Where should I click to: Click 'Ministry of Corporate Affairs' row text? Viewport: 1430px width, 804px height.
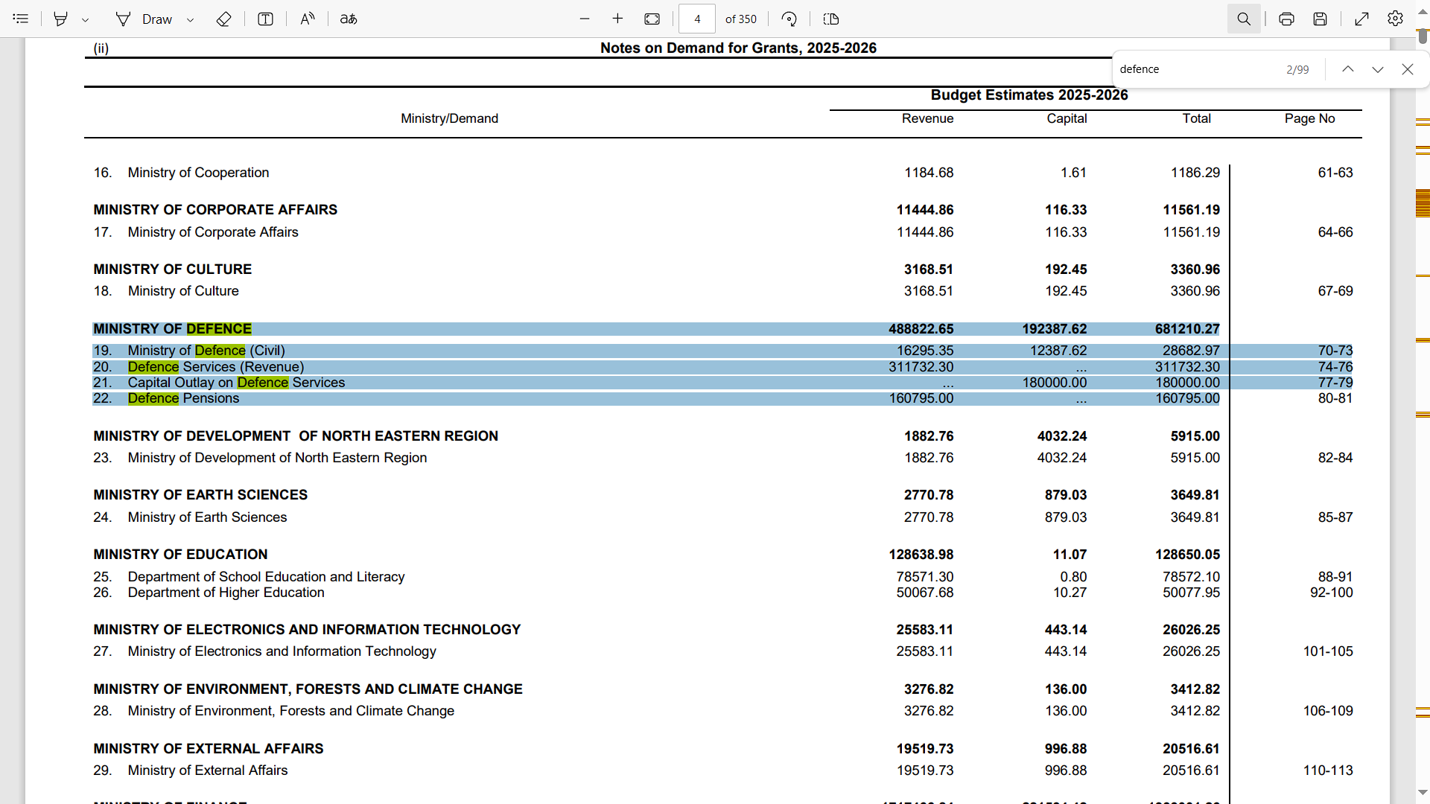[x=213, y=232]
